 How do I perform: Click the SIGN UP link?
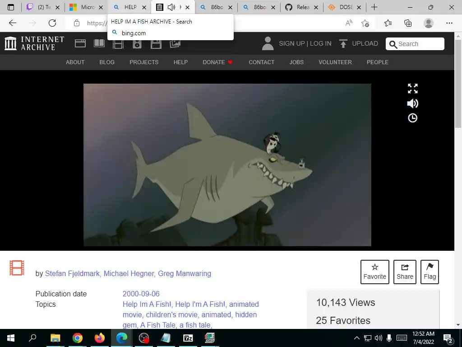click(x=292, y=44)
